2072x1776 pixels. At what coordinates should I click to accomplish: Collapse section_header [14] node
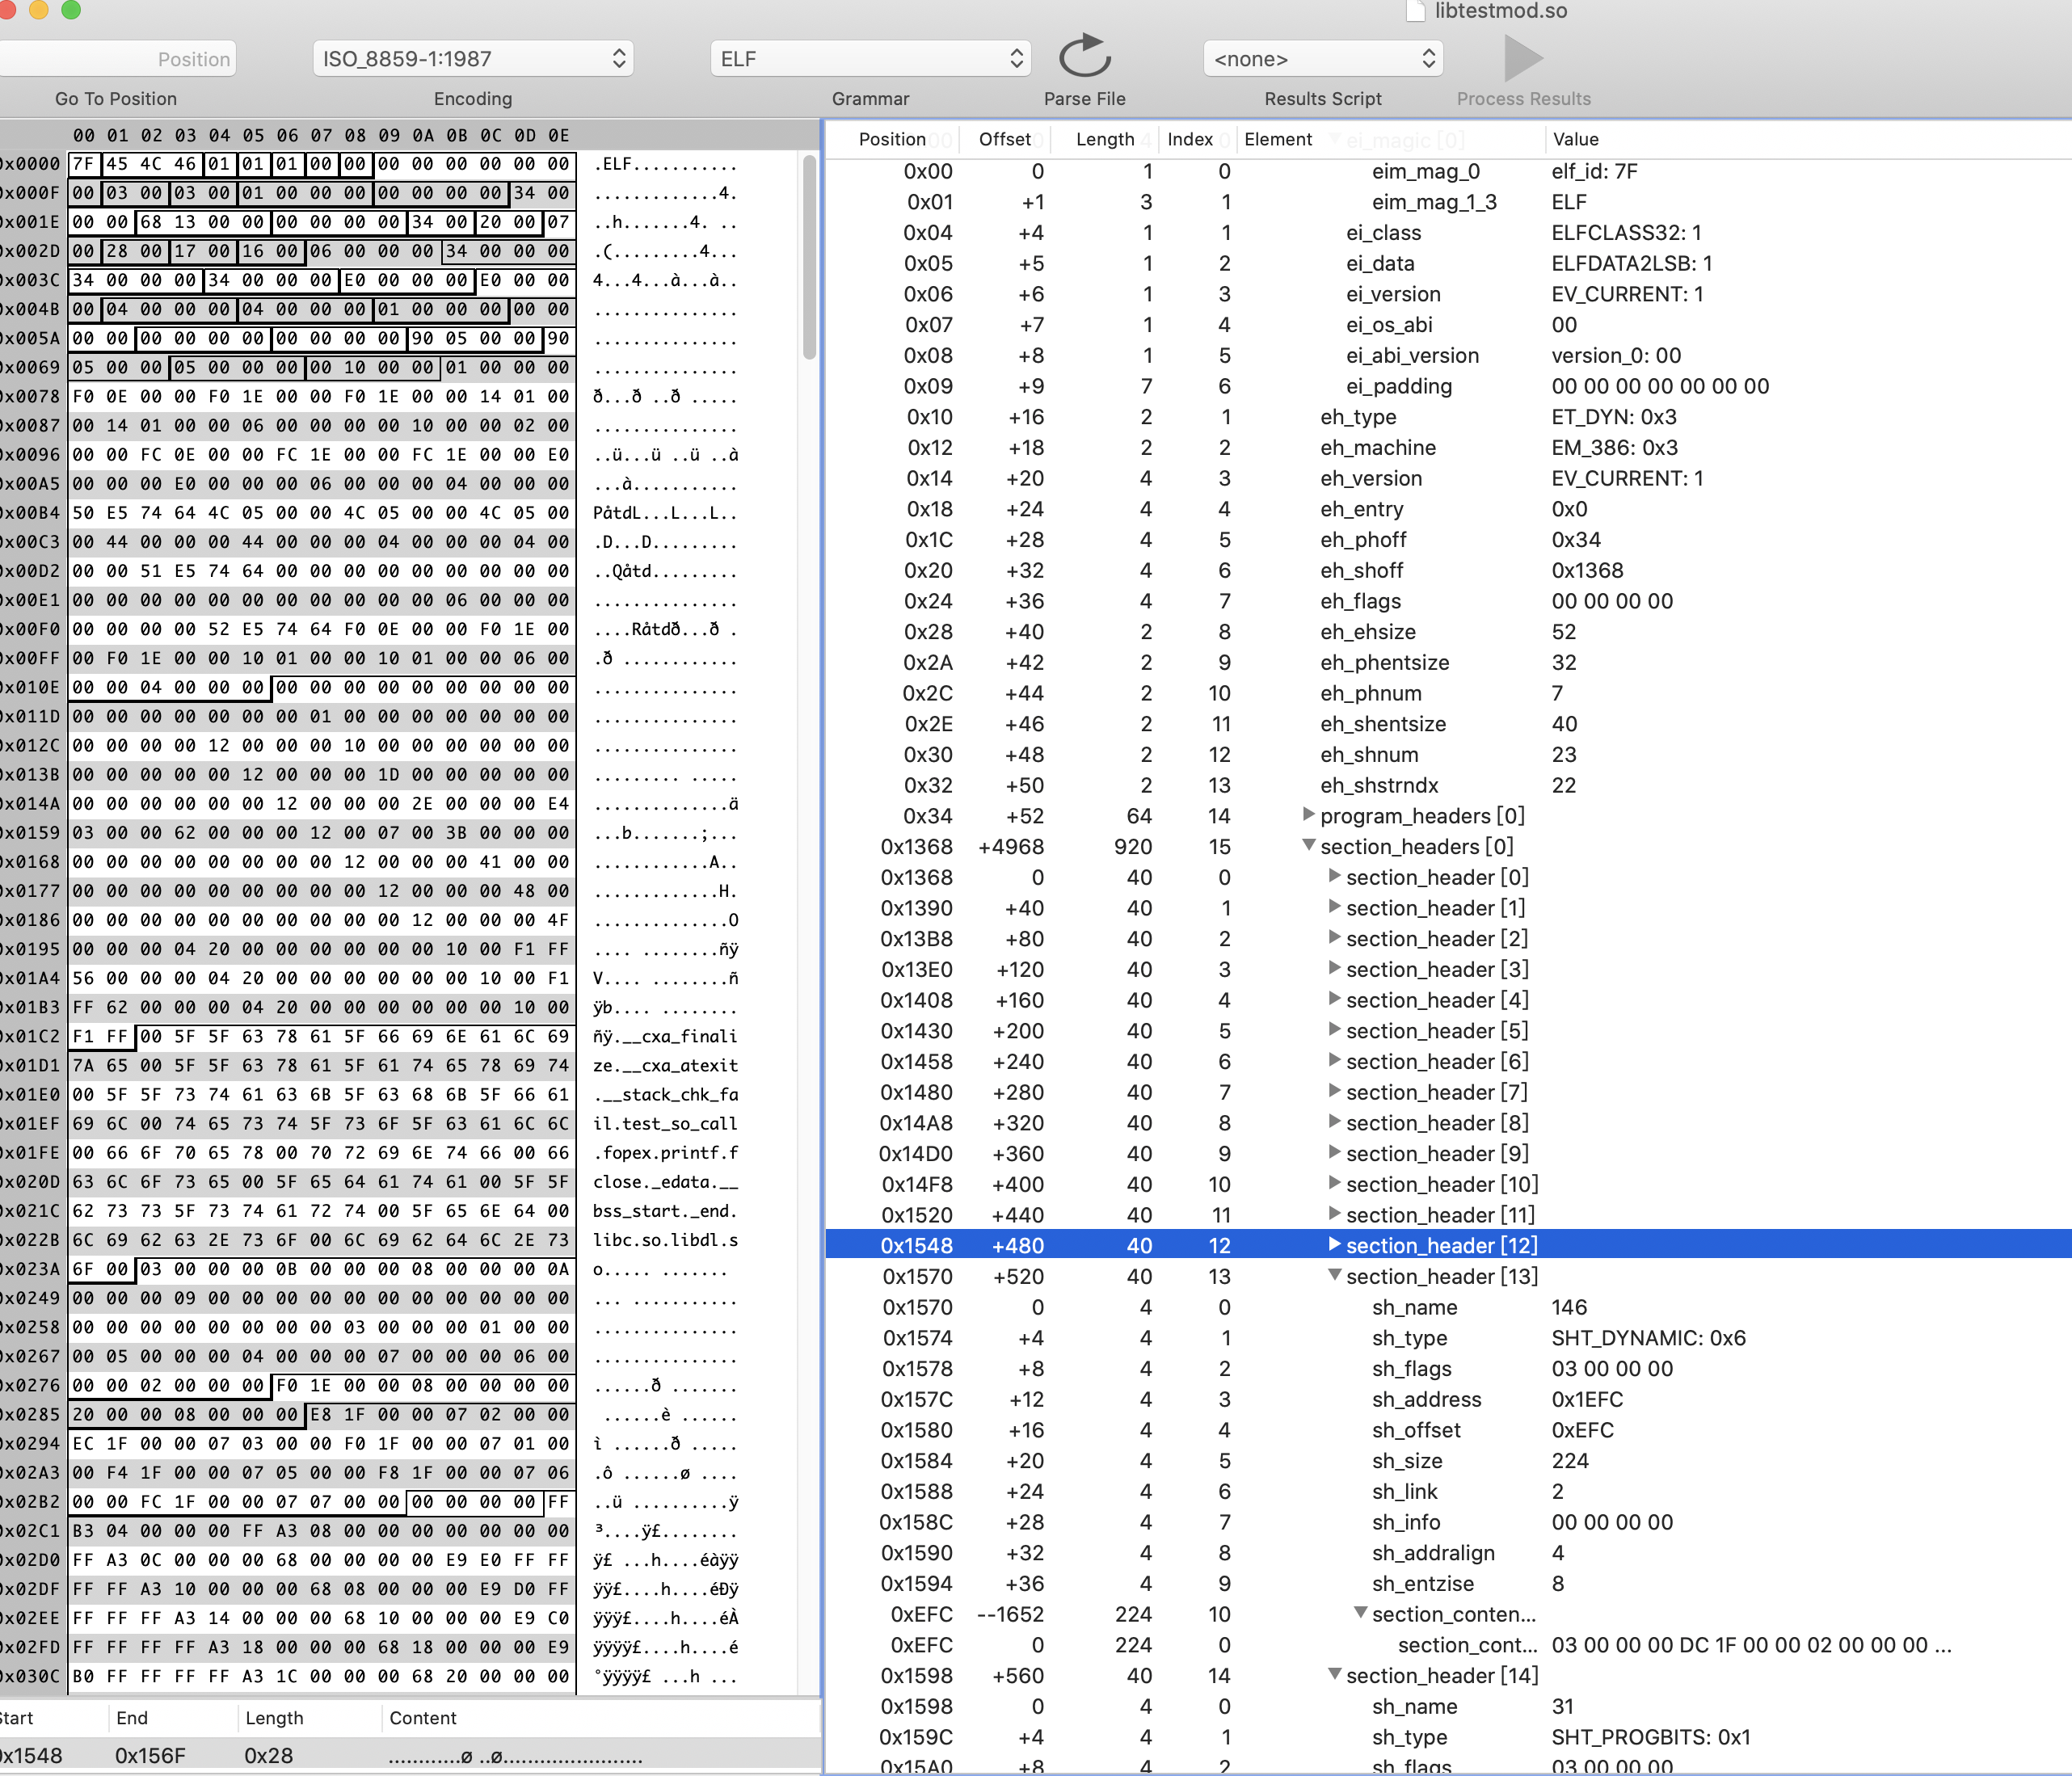(1334, 1674)
